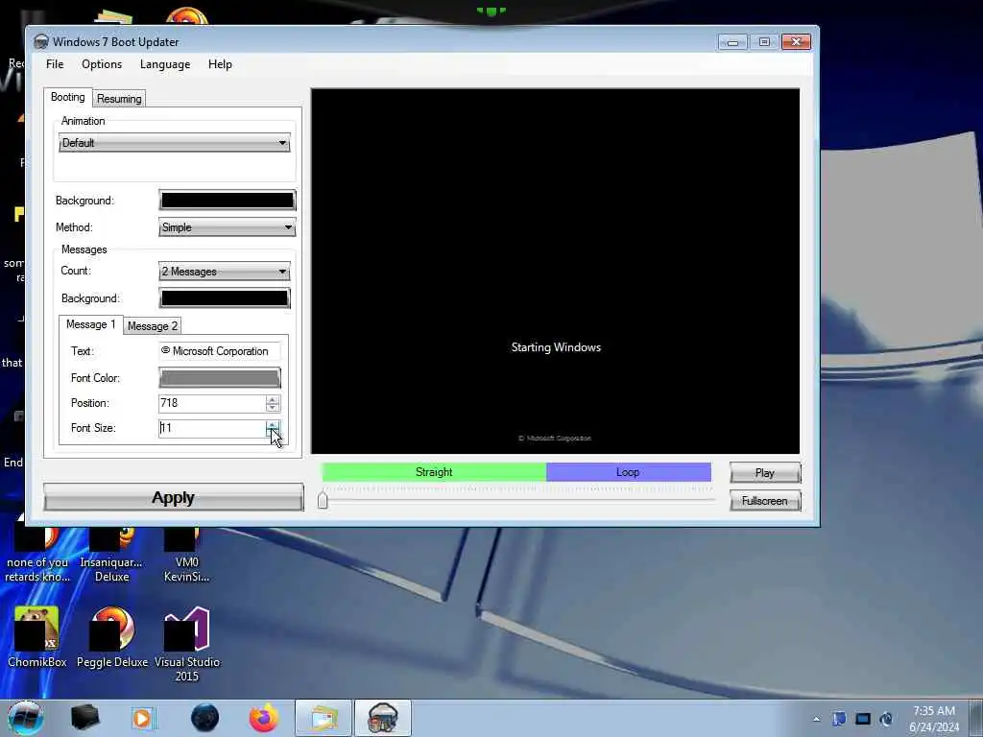Click the animation preview slider thumb
Image resolution: width=983 pixels, height=737 pixels.
coord(323,500)
